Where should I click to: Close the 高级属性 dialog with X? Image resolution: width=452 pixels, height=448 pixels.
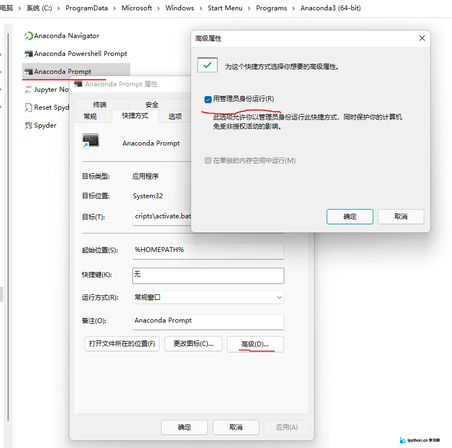coord(422,38)
